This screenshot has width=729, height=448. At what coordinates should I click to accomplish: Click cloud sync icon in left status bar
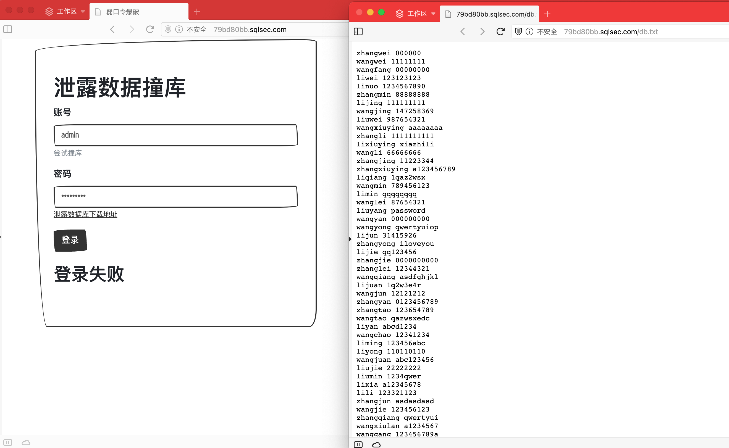pos(26,442)
